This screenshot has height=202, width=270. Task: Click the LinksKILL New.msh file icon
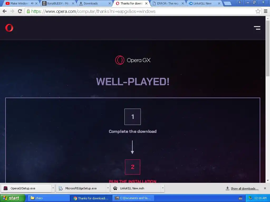coord(115,188)
